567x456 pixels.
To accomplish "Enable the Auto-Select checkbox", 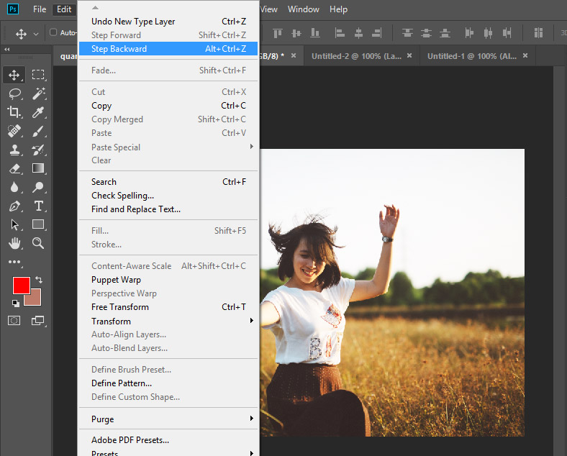I will 53,32.
